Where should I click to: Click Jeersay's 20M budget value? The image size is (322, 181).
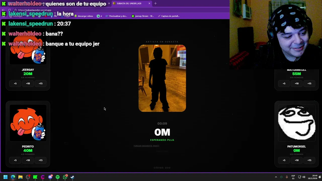click(28, 74)
